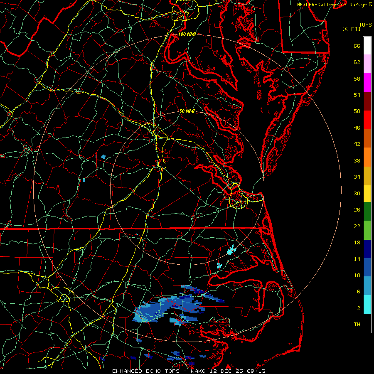Viewport: 374px width, 374px height.
Task: Click the '09:13' timestamp
Action: (256, 371)
